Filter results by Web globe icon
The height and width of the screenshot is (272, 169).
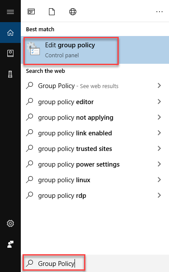pyautogui.click(x=73, y=12)
